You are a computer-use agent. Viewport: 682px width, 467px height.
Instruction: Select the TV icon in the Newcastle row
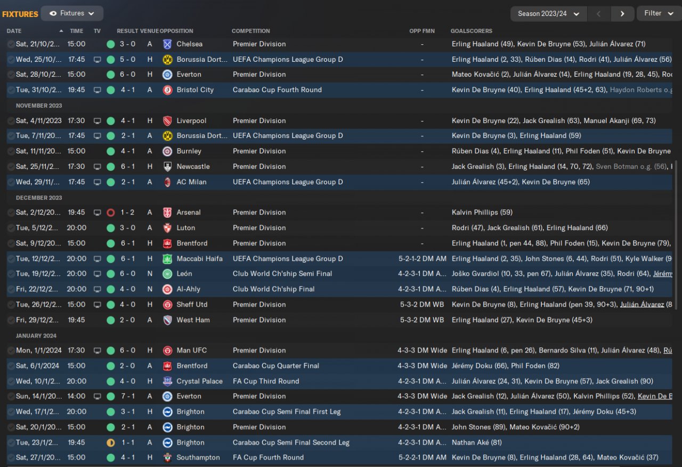coord(97,167)
